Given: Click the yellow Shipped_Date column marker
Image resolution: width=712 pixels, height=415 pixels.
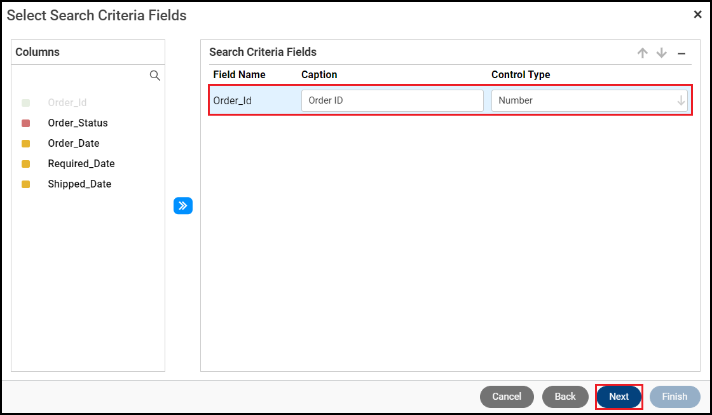Looking at the screenshot, I should coord(26,184).
